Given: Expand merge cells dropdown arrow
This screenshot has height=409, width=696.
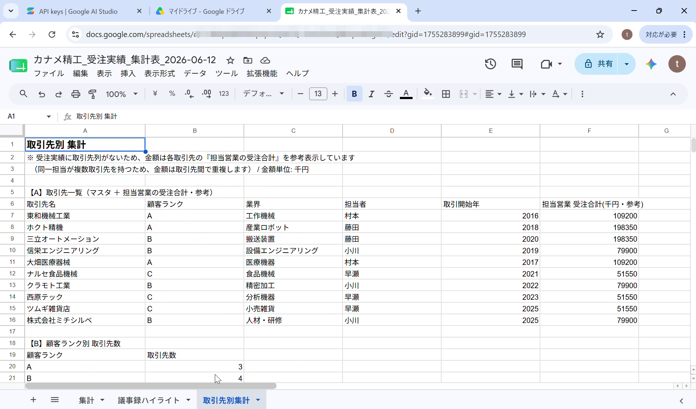Looking at the screenshot, I should 475,94.
